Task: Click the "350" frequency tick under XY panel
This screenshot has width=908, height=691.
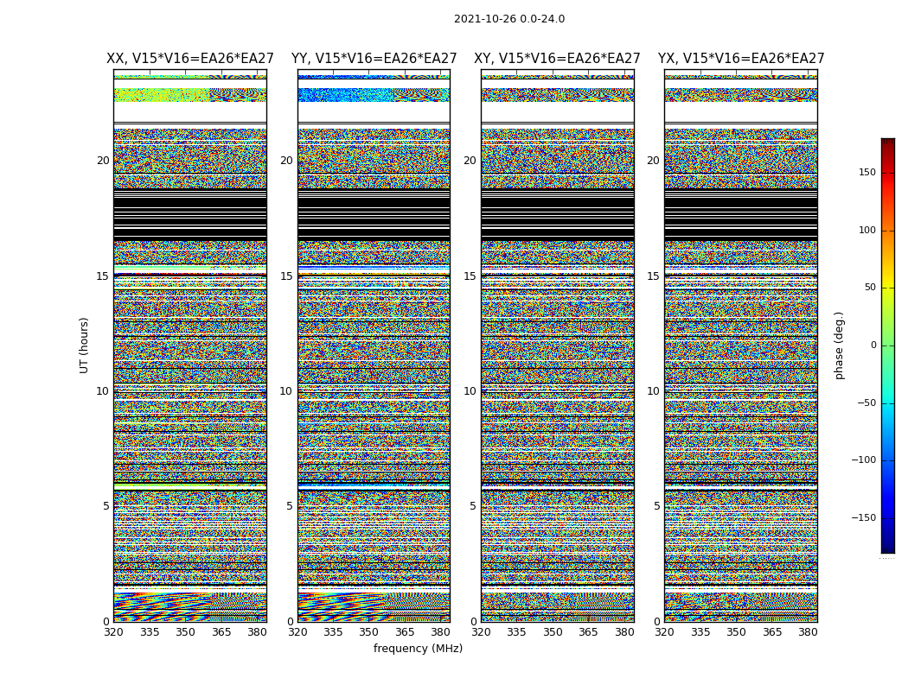Action: point(553,632)
